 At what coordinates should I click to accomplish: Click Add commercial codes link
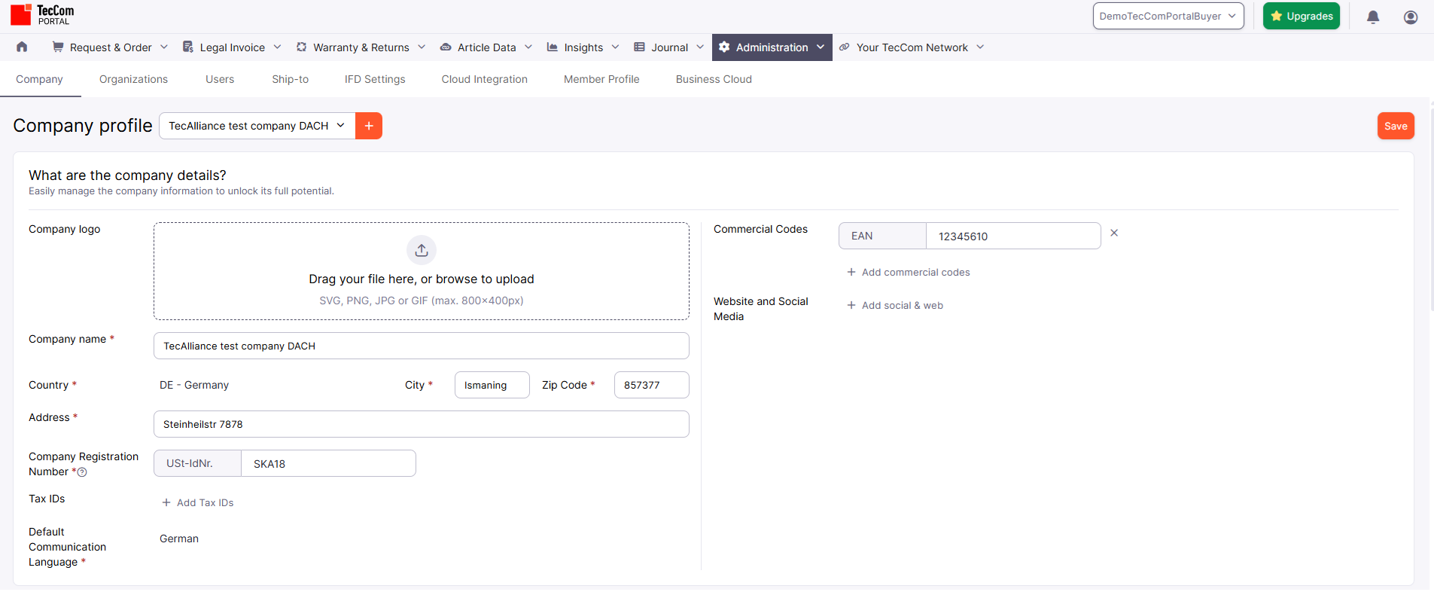click(909, 273)
